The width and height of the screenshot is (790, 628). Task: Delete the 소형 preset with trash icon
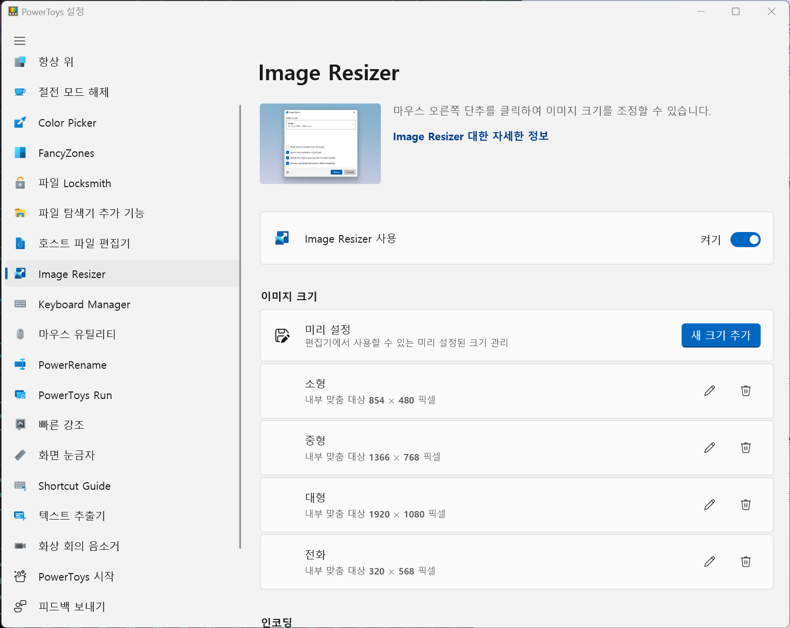click(x=746, y=391)
